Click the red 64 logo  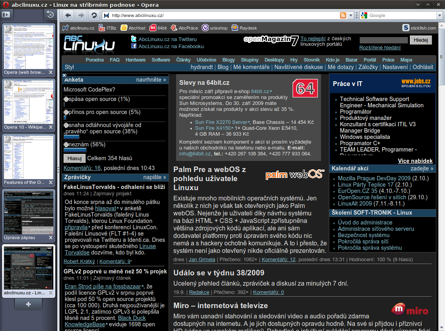305,88
